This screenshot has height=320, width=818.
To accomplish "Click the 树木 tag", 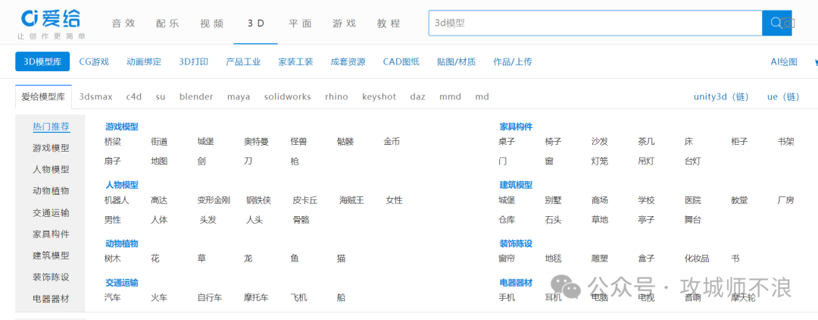I will (x=113, y=259).
